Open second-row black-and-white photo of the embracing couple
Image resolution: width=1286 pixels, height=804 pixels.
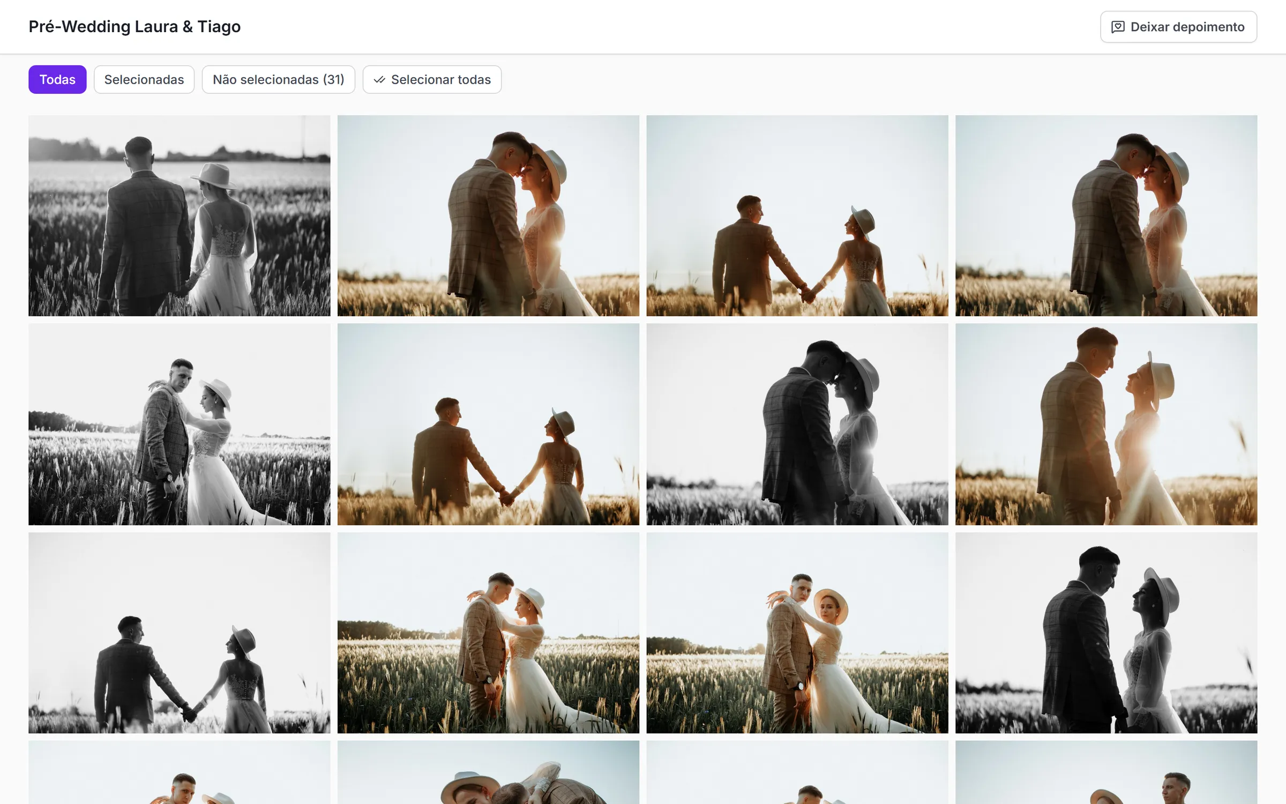pos(180,424)
